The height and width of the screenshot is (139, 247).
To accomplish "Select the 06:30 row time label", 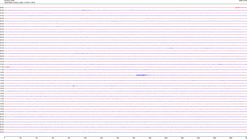I will tap(2, 43).
